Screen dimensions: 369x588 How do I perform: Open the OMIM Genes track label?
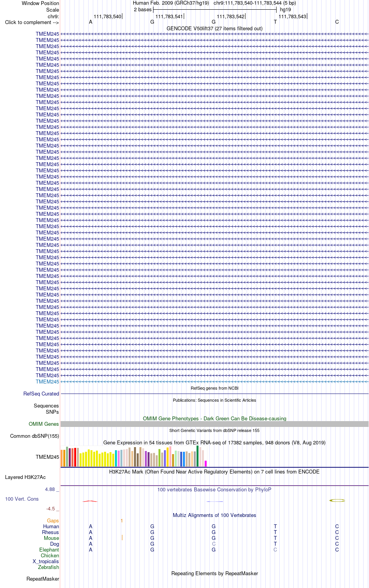point(44,424)
